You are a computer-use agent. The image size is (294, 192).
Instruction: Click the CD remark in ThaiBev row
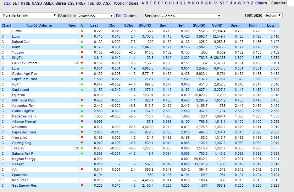76,148
